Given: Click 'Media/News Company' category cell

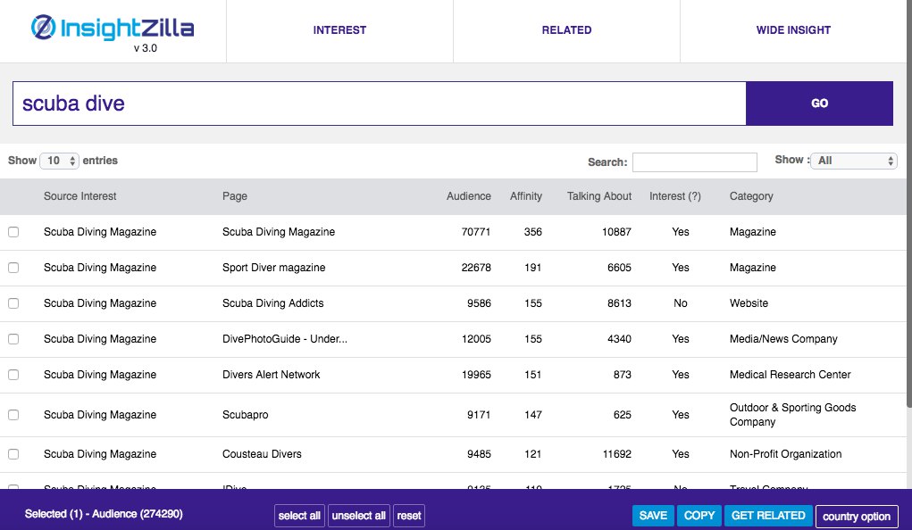Looking at the screenshot, I should [x=783, y=339].
